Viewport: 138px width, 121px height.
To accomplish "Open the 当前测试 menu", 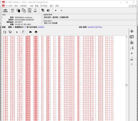I will [23, 6].
